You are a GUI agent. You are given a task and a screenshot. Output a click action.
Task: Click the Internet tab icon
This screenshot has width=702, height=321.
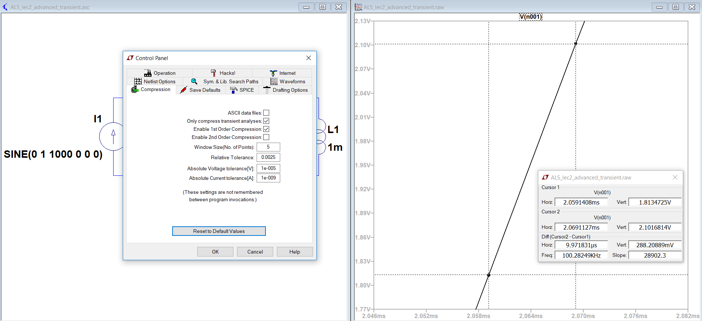(x=273, y=73)
